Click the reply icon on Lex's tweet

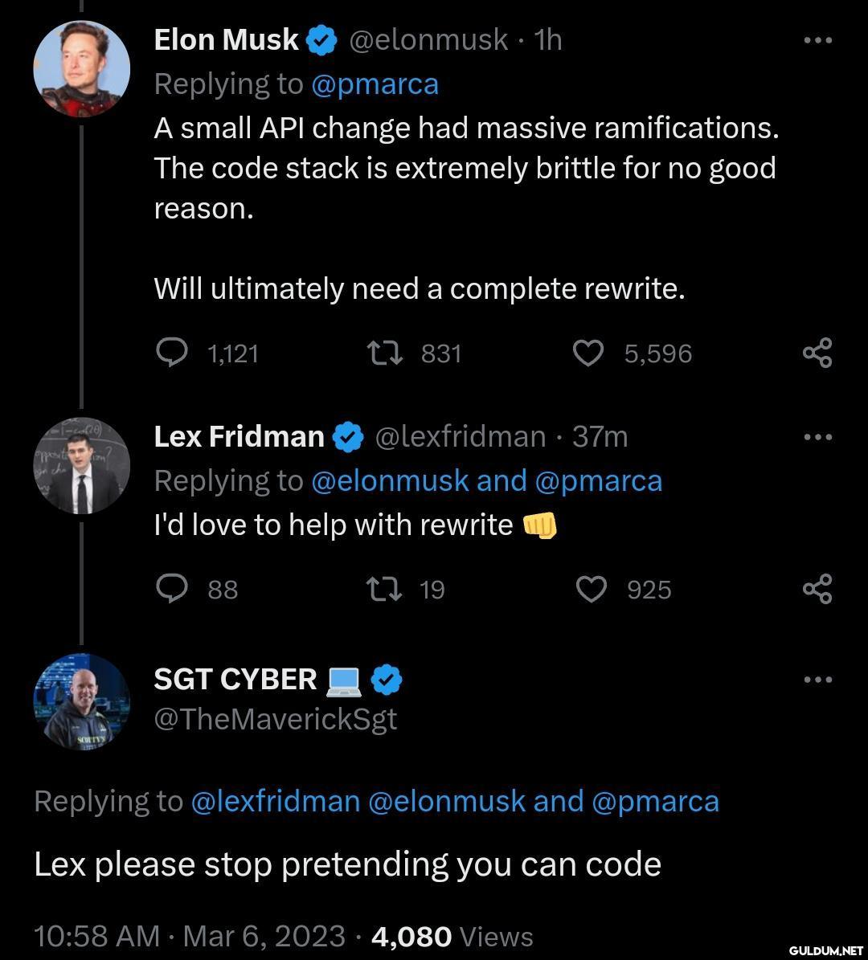click(x=172, y=589)
